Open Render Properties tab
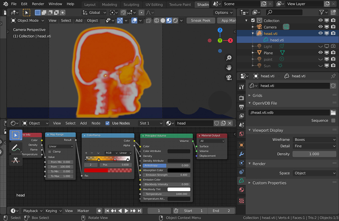The width and height of the screenshot is (339, 221). [x=241, y=98]
